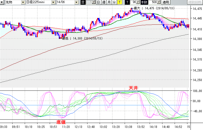Viewport: 203px width, 130px height.
Task: Open the leftmost dropdown arrow at the toolbar's start
Action: pyautogui.click(x=2, y=2)
